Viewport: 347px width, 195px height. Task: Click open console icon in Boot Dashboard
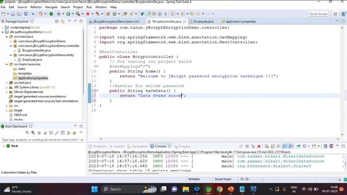pos(51,133)
